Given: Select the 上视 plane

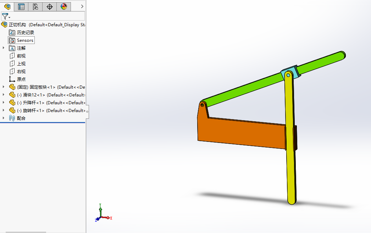Looking at the screenshot, I should point(21,63).
